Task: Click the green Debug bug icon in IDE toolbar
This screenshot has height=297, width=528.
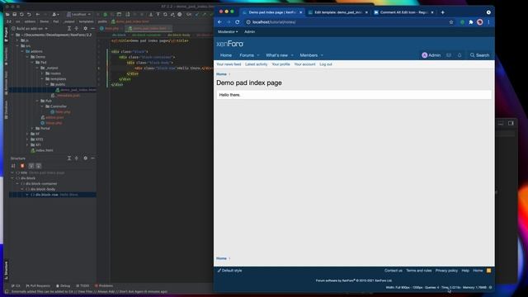Action: point(105,15)
